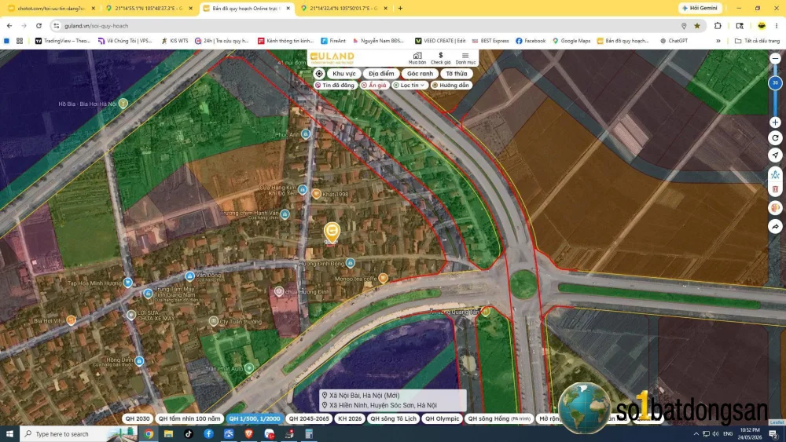Image resolution: width=786 pixels, height=442 pixels.
Task: Select the QH 2045-2065 layer
Action: 309,418
